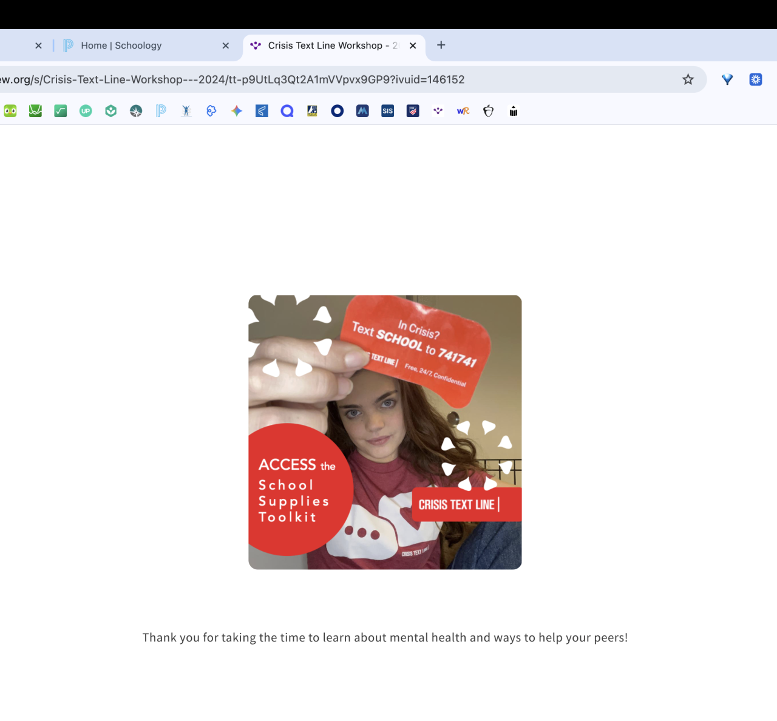
Task: Bookmark this page with the star icon
Action: point(688,80)
